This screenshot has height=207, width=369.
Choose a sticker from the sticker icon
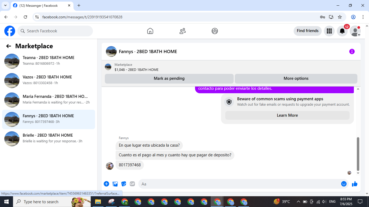click(x=124, y=184)
